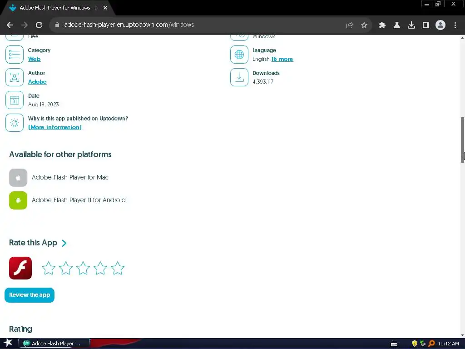
Task: Click the scrollbar up arrow
Action: point(462,38)
